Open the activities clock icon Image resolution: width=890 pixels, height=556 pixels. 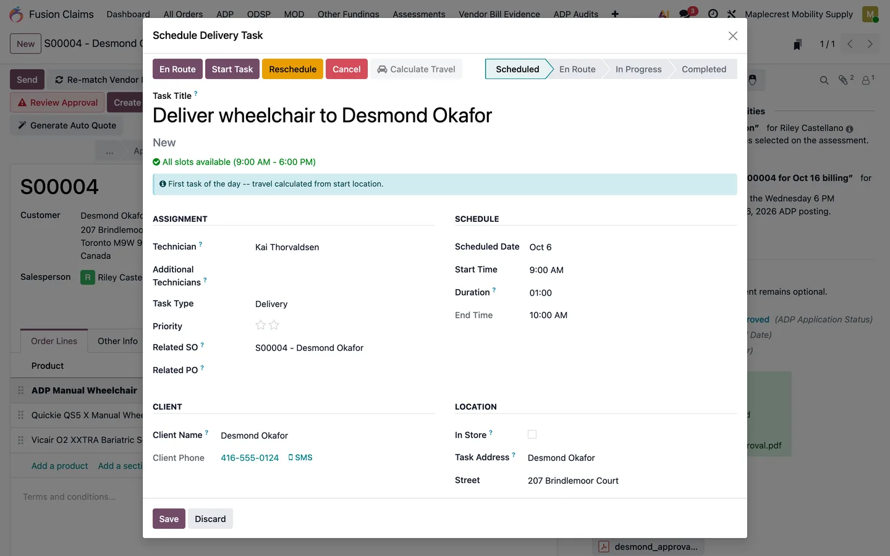click(713, 14)
